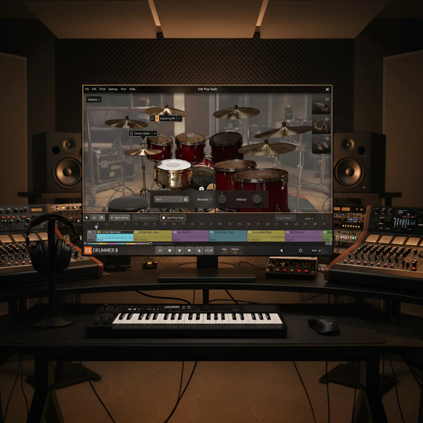Open the Edit menu
Image resolution: width=423 pixels, height=423 pixels.
[94, 89]
